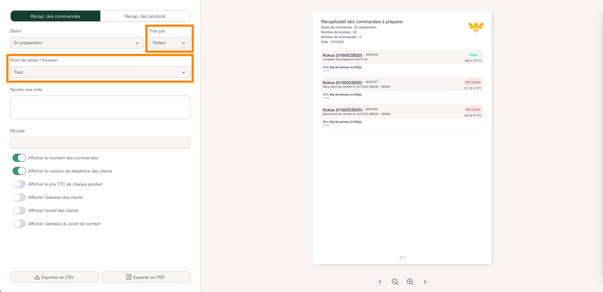
Task: Expand the Trier par dropdown
Action: [x=170, y=43]
